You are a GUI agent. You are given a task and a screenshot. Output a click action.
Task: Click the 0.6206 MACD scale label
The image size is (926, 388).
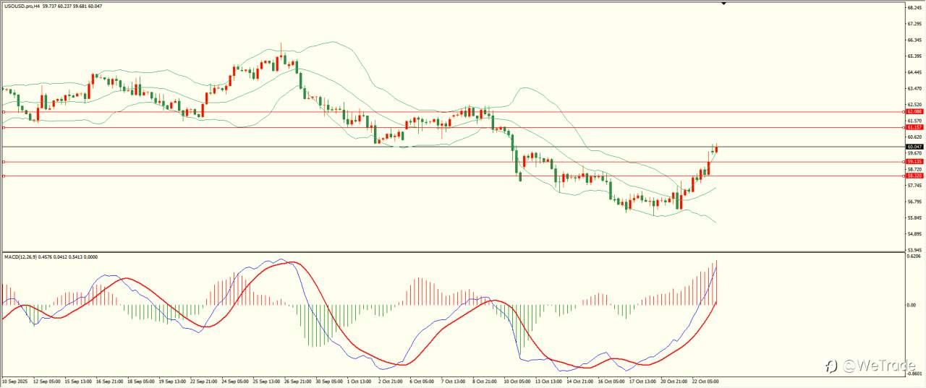(x=914, y=256)
